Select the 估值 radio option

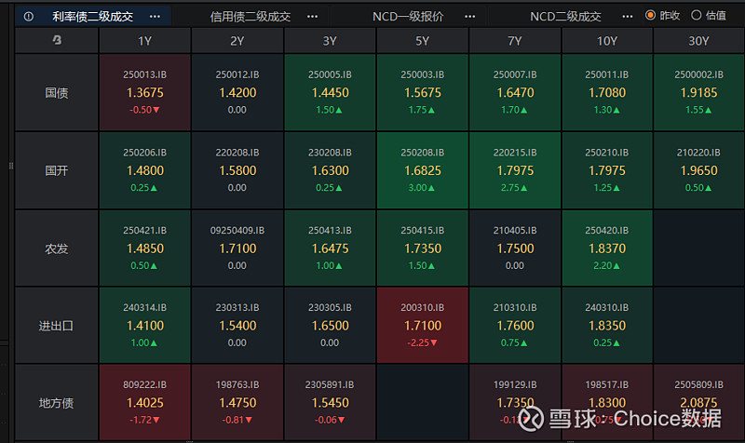[709, 16]
